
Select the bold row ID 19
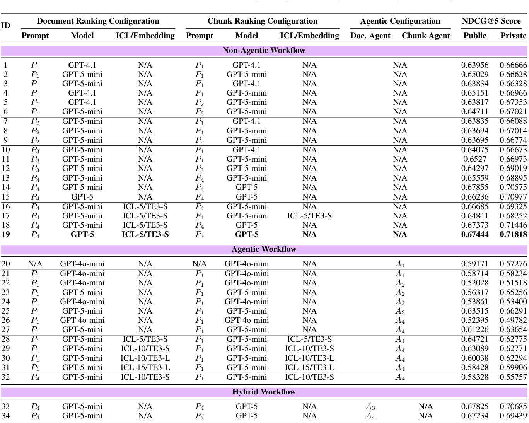coord(6,235)
